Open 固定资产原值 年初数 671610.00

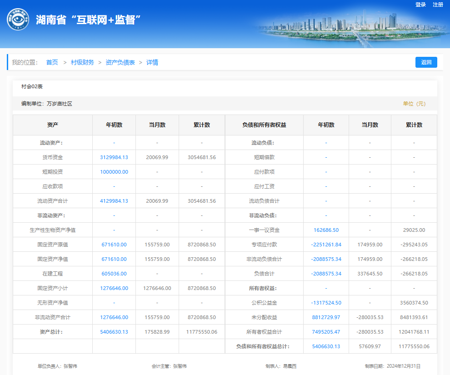pyautogui.click(x=114, y=245)
